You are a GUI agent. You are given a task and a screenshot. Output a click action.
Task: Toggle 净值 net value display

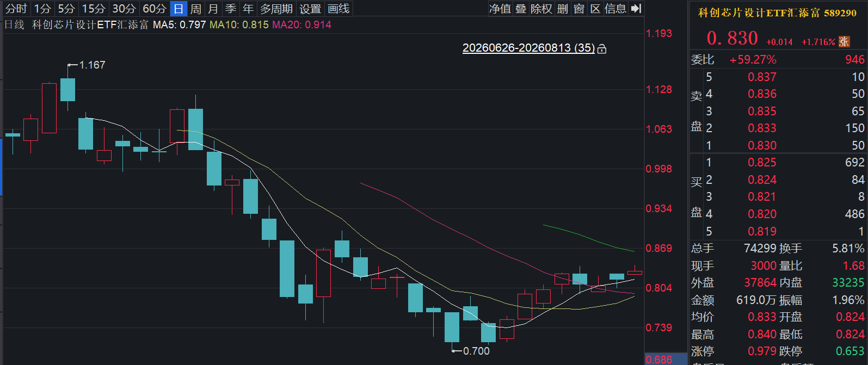click(500, 9)
